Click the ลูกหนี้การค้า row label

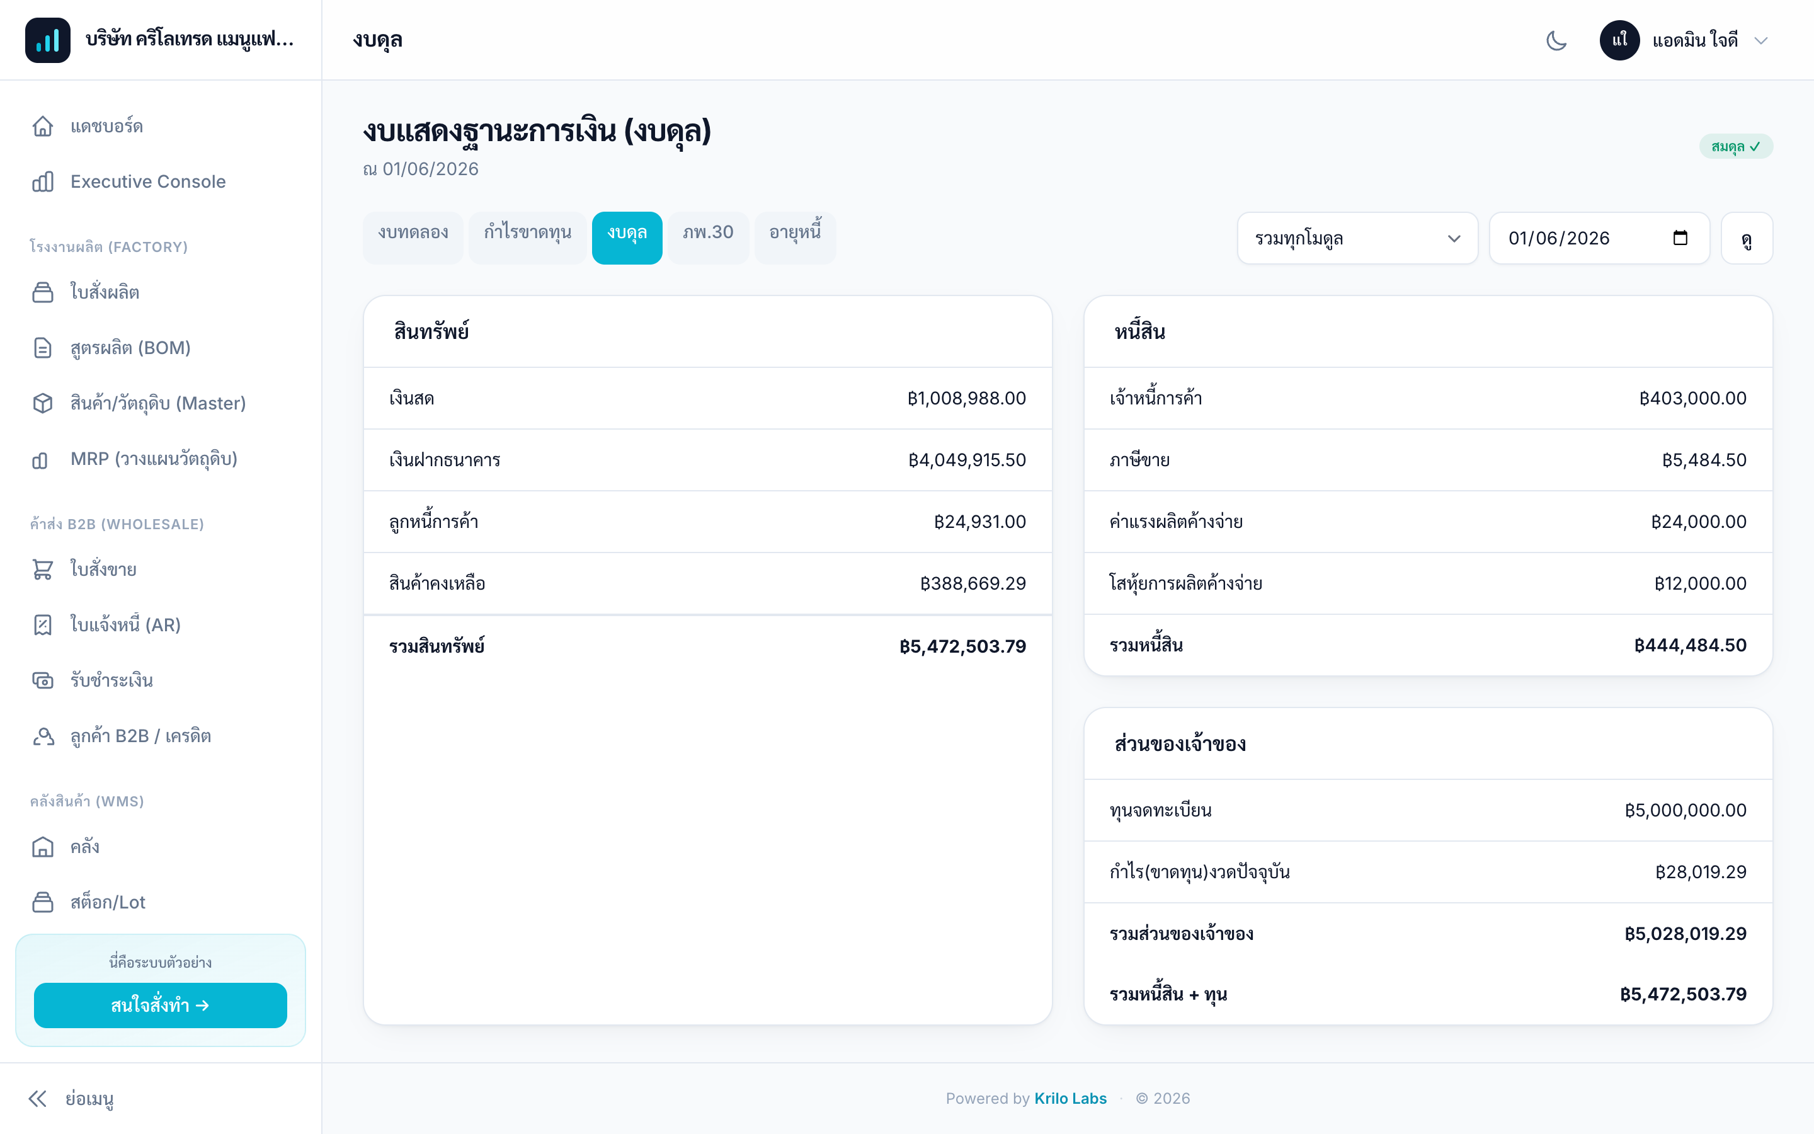pos(434,521)
